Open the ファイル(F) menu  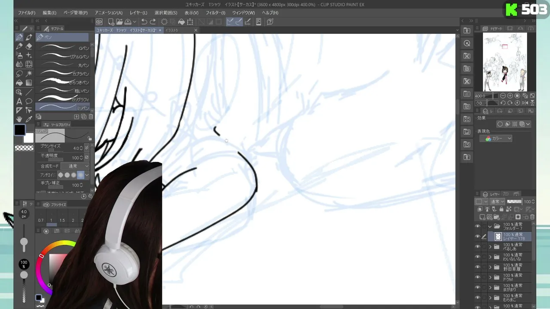click(x=27, y=12)
